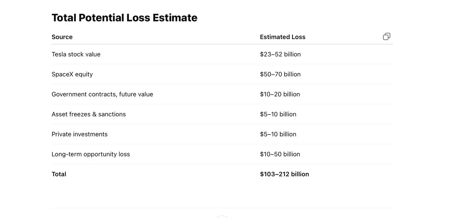This screenshot has height=218, width=472.
Task: Click the "Total Potential Loss Estimate" heading
Action: pos(124,18)
